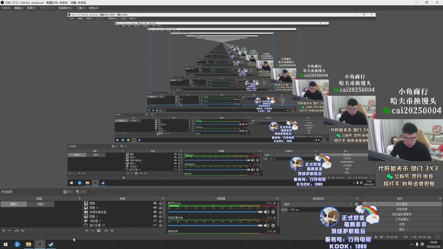This screenshot has height=249, width=443.
Task: Move the source down in the Sources list
Action: click(112, 231)
